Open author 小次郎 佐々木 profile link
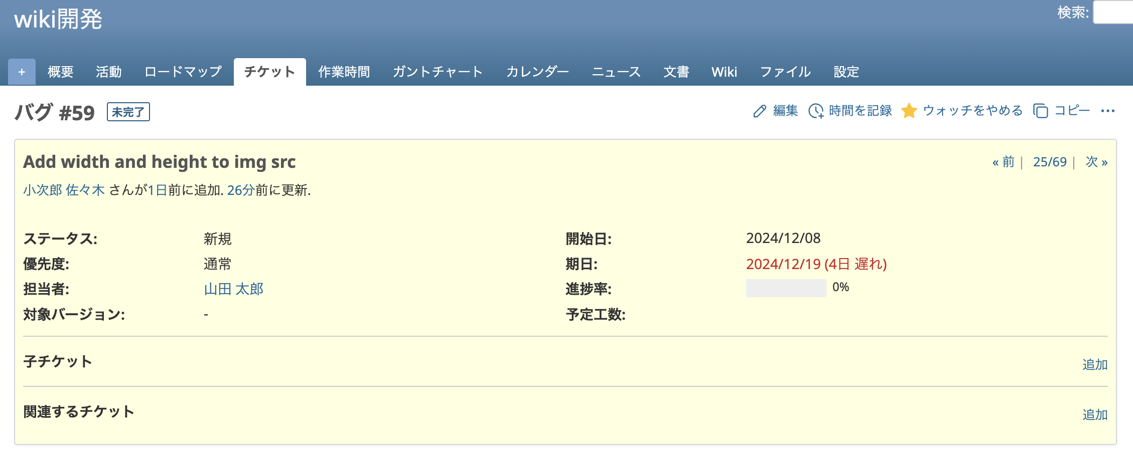 [x=64, y=190]
